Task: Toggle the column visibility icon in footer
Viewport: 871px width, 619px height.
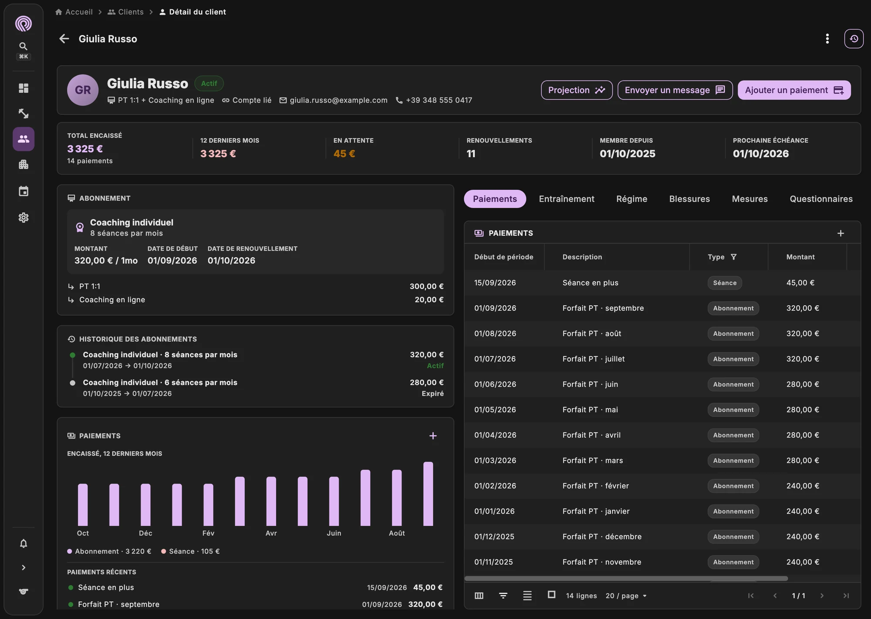Action: (479, 595)
